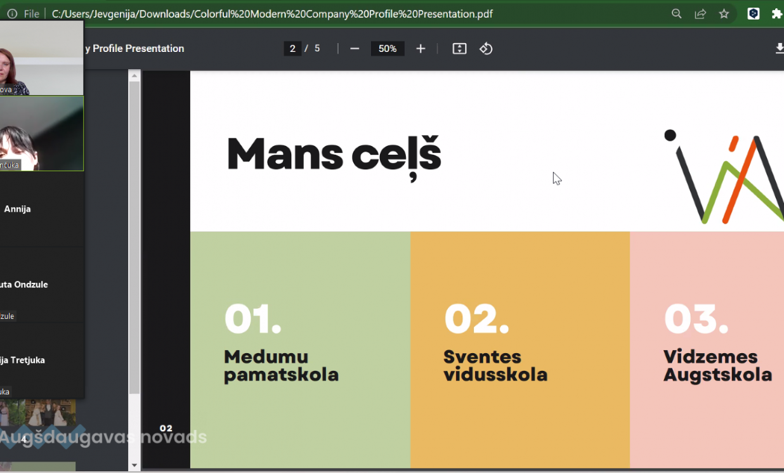
Task: Click the page number input field
Action: pos(292,49)
